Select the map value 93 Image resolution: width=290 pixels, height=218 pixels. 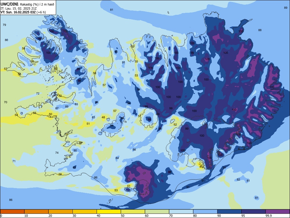point(74,167)
